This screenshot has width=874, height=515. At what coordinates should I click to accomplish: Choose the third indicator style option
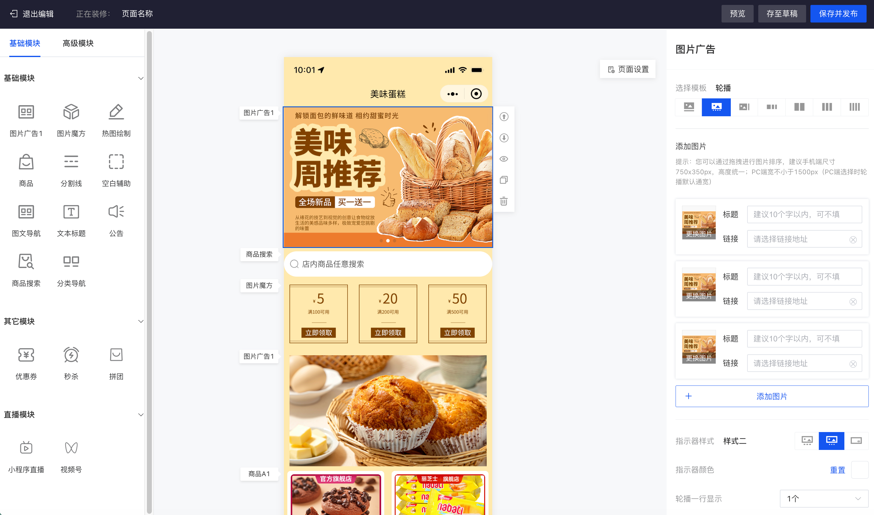pos(856,441)
